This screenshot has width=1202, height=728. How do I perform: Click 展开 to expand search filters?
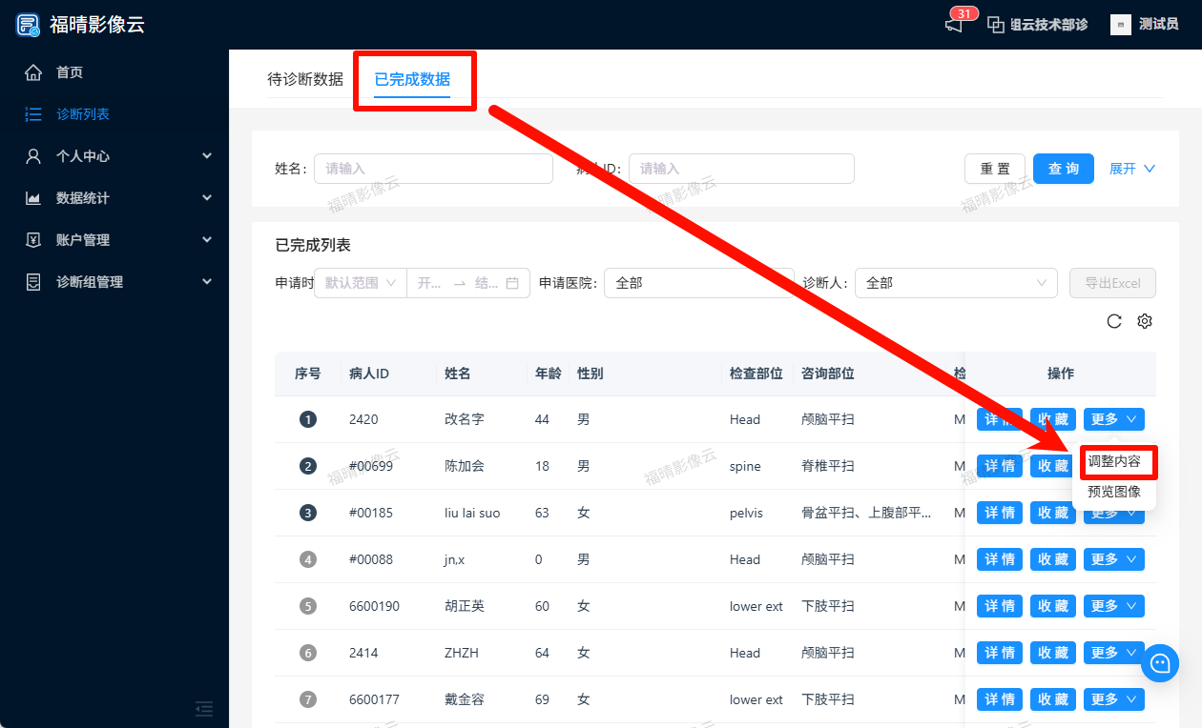(1131, 169)
